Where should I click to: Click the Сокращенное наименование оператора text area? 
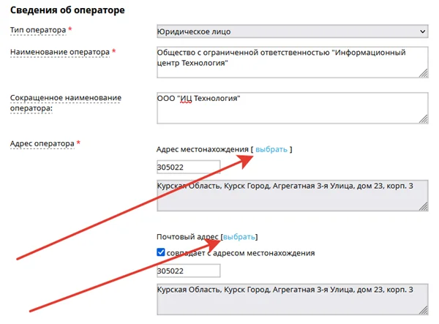[292, 108]
